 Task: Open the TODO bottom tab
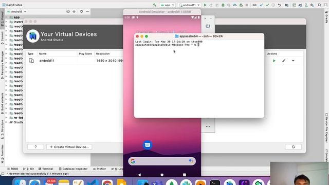[12, 169]
